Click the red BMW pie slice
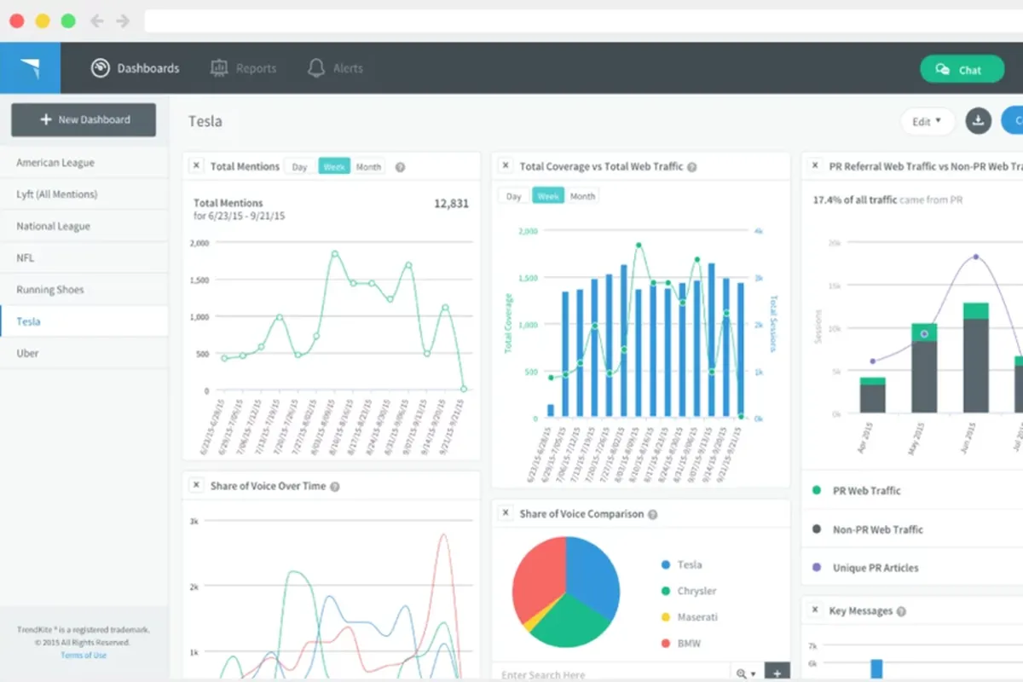Viewport: 1023px width, 682px height. pos(537,575)
